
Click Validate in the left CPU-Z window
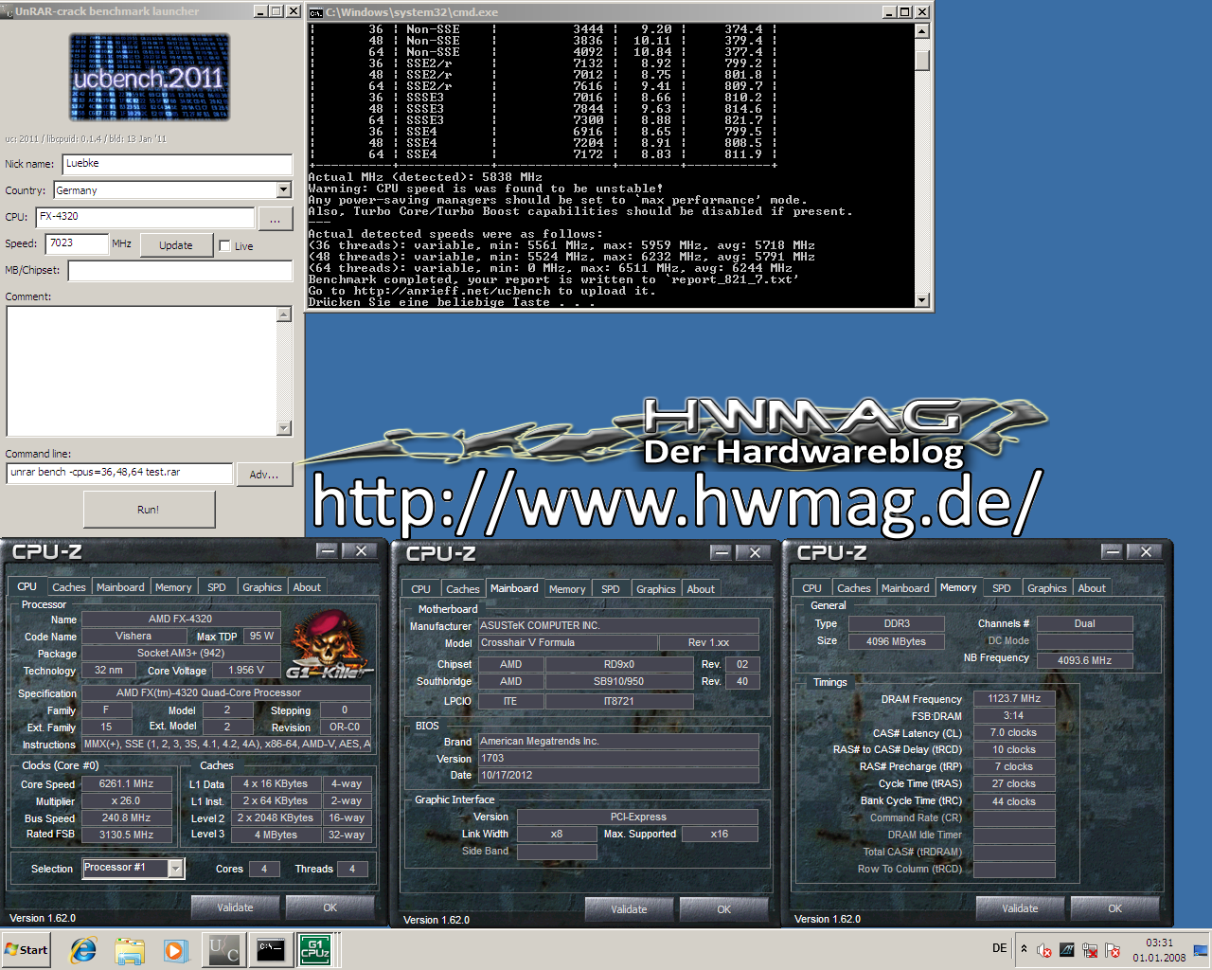[x=235, y=907]
